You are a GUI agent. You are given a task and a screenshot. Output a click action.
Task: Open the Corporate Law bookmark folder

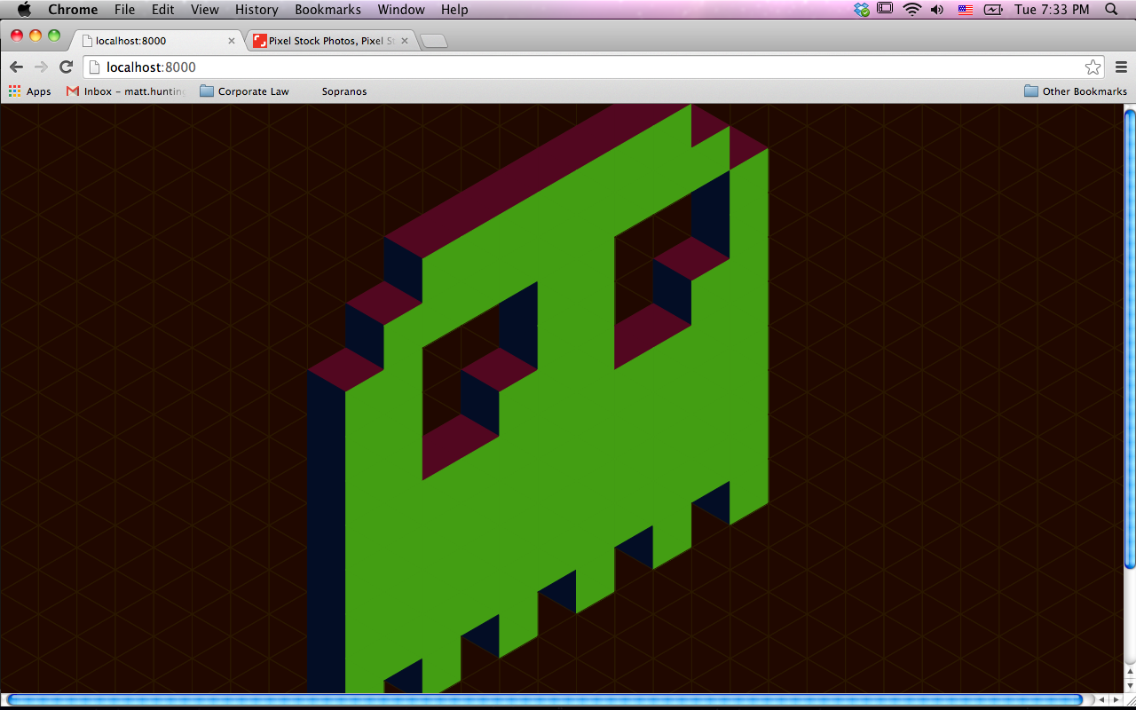245,91
